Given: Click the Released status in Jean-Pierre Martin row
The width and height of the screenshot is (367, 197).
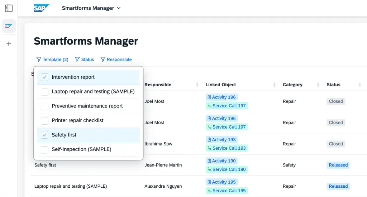Looking at the screenshot, I should [x=338, y=165].
